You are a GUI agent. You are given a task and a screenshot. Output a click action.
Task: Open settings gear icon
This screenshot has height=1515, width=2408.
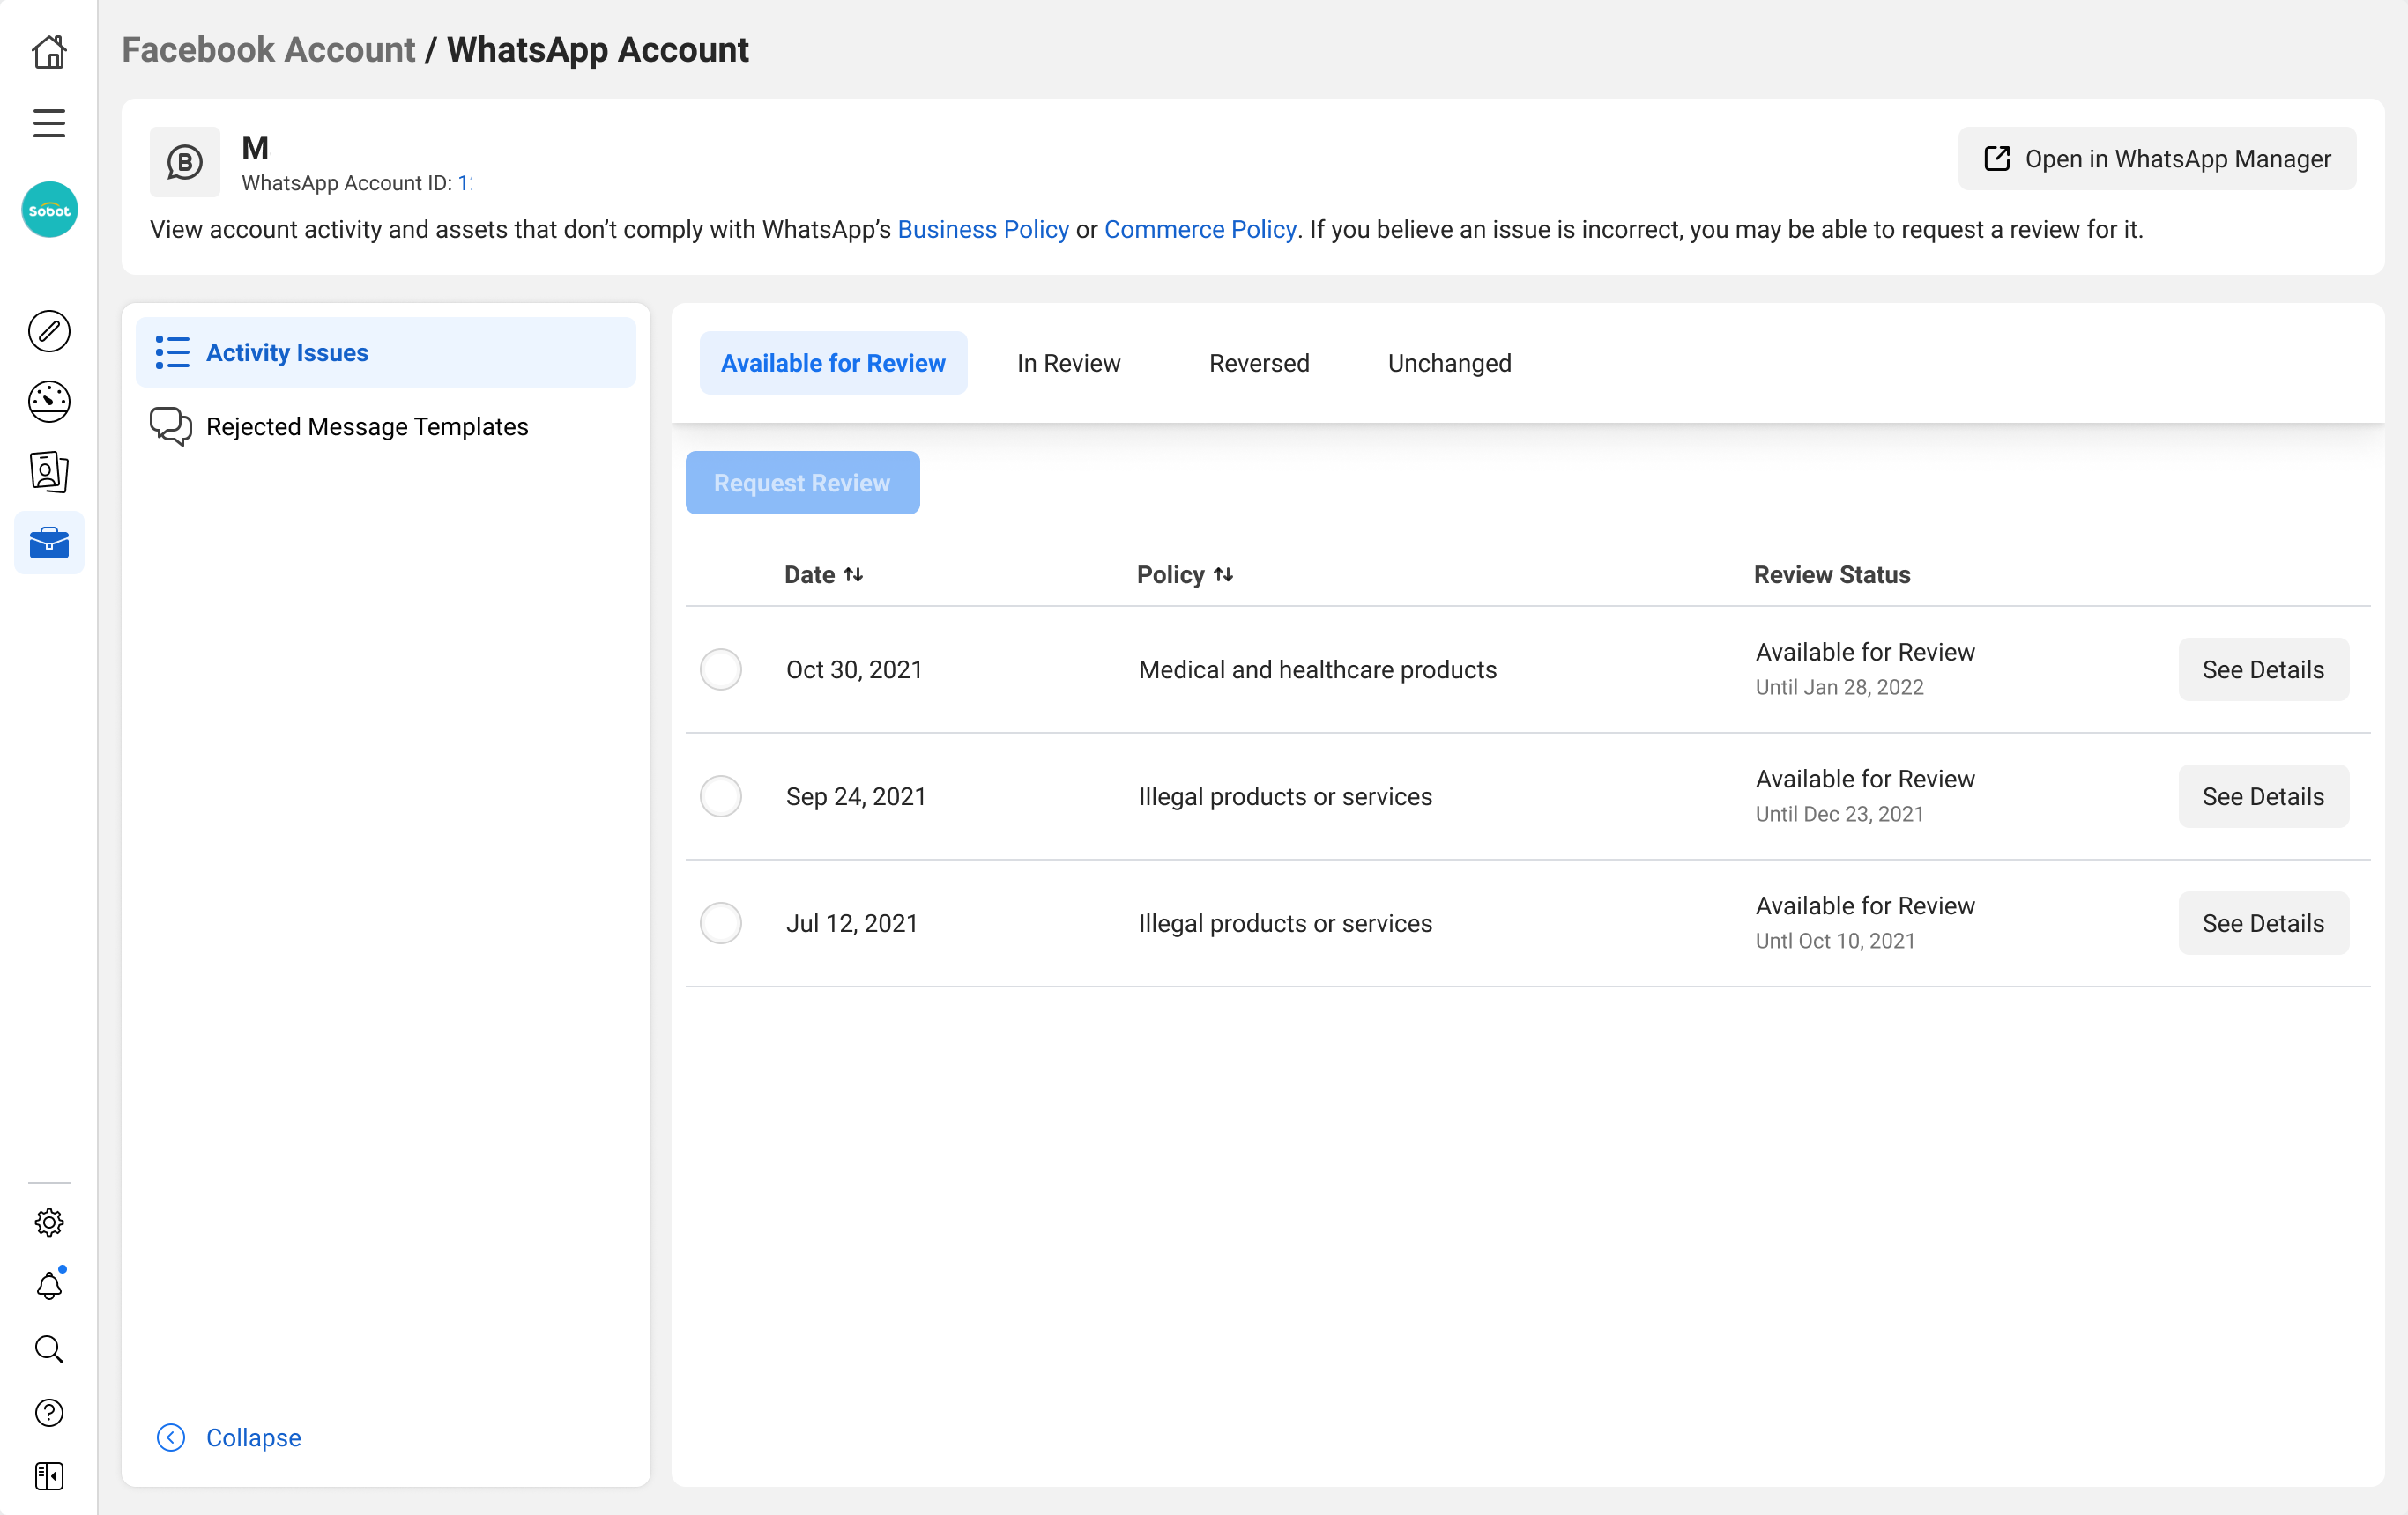(47, 1222)
